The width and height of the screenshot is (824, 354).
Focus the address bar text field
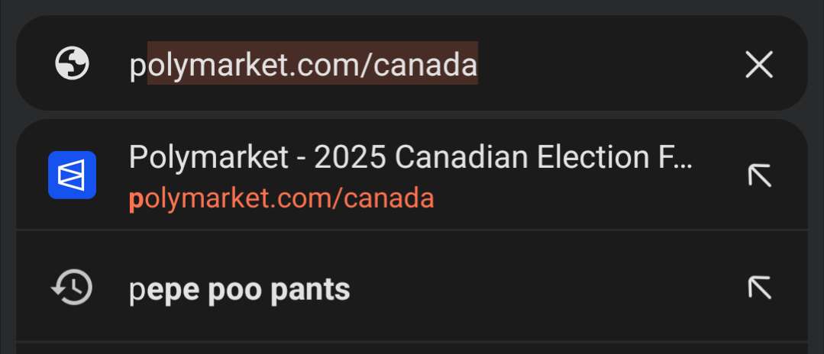[x=412, y=63]
